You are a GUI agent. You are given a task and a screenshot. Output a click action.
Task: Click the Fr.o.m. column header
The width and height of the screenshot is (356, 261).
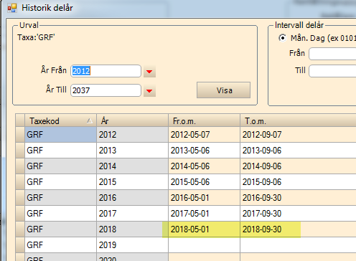[x=204, y=120]
